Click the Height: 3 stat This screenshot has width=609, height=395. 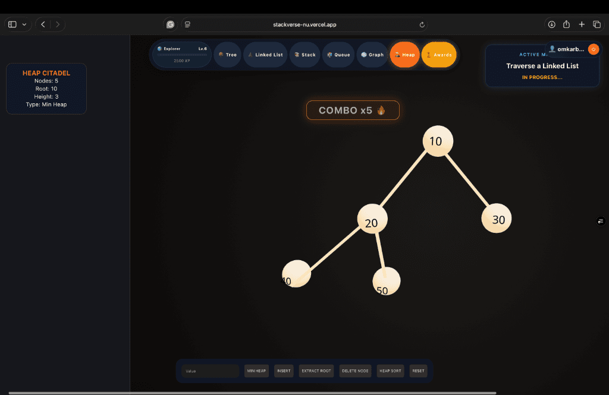[46, 97]
